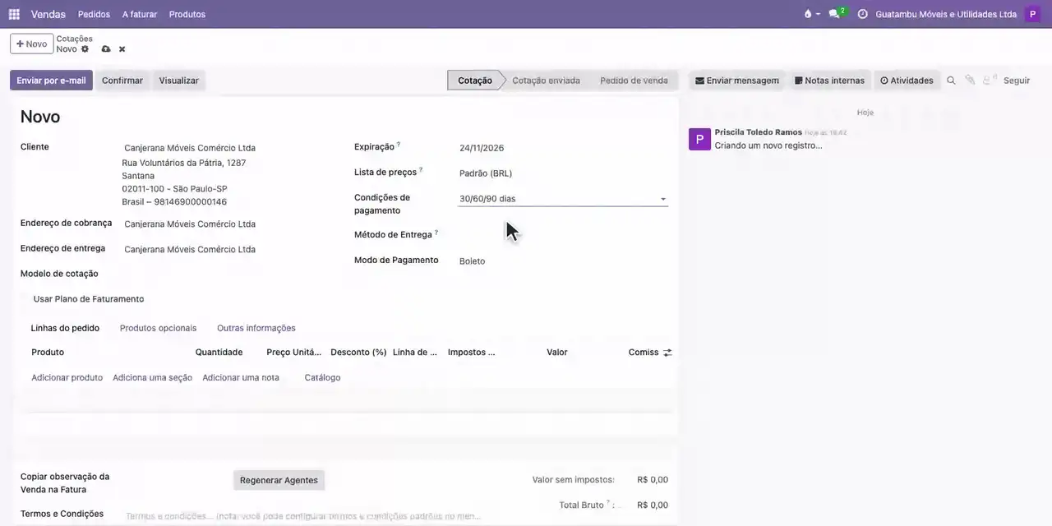Click the gear actions icon beside Novo

coord(85,49)
